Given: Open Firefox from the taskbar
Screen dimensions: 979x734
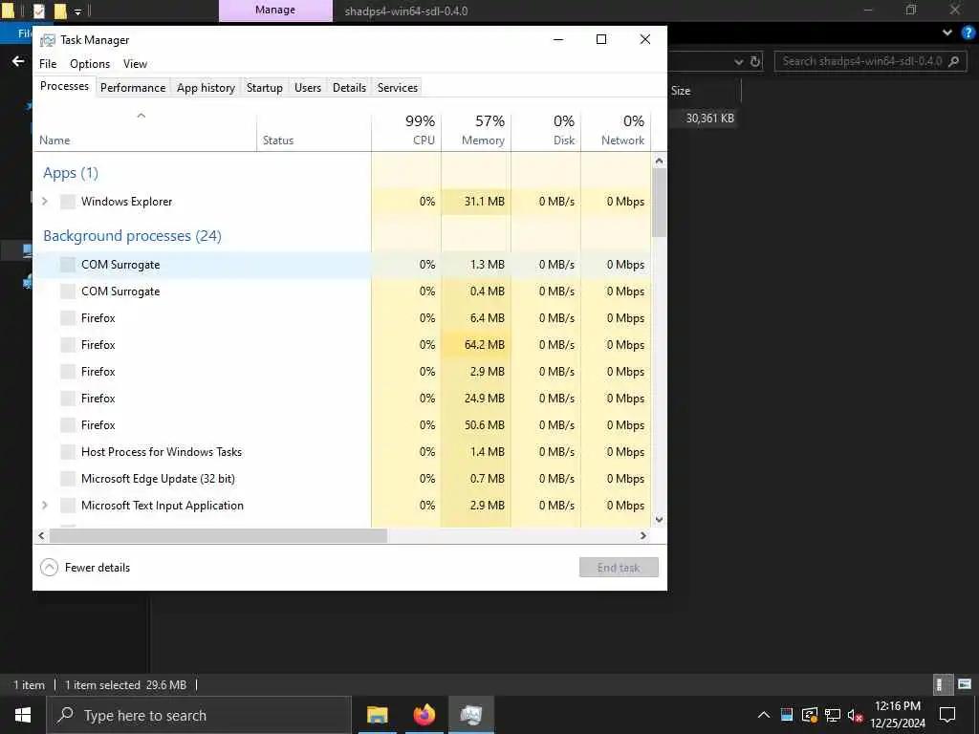Looking at the screenshot, I should click(424, 715).
